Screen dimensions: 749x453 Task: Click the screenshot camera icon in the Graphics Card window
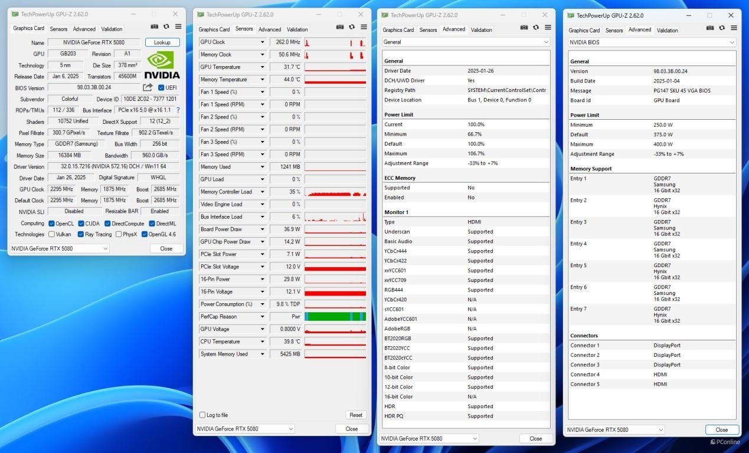pyautogui.click(x=154, y=27)
